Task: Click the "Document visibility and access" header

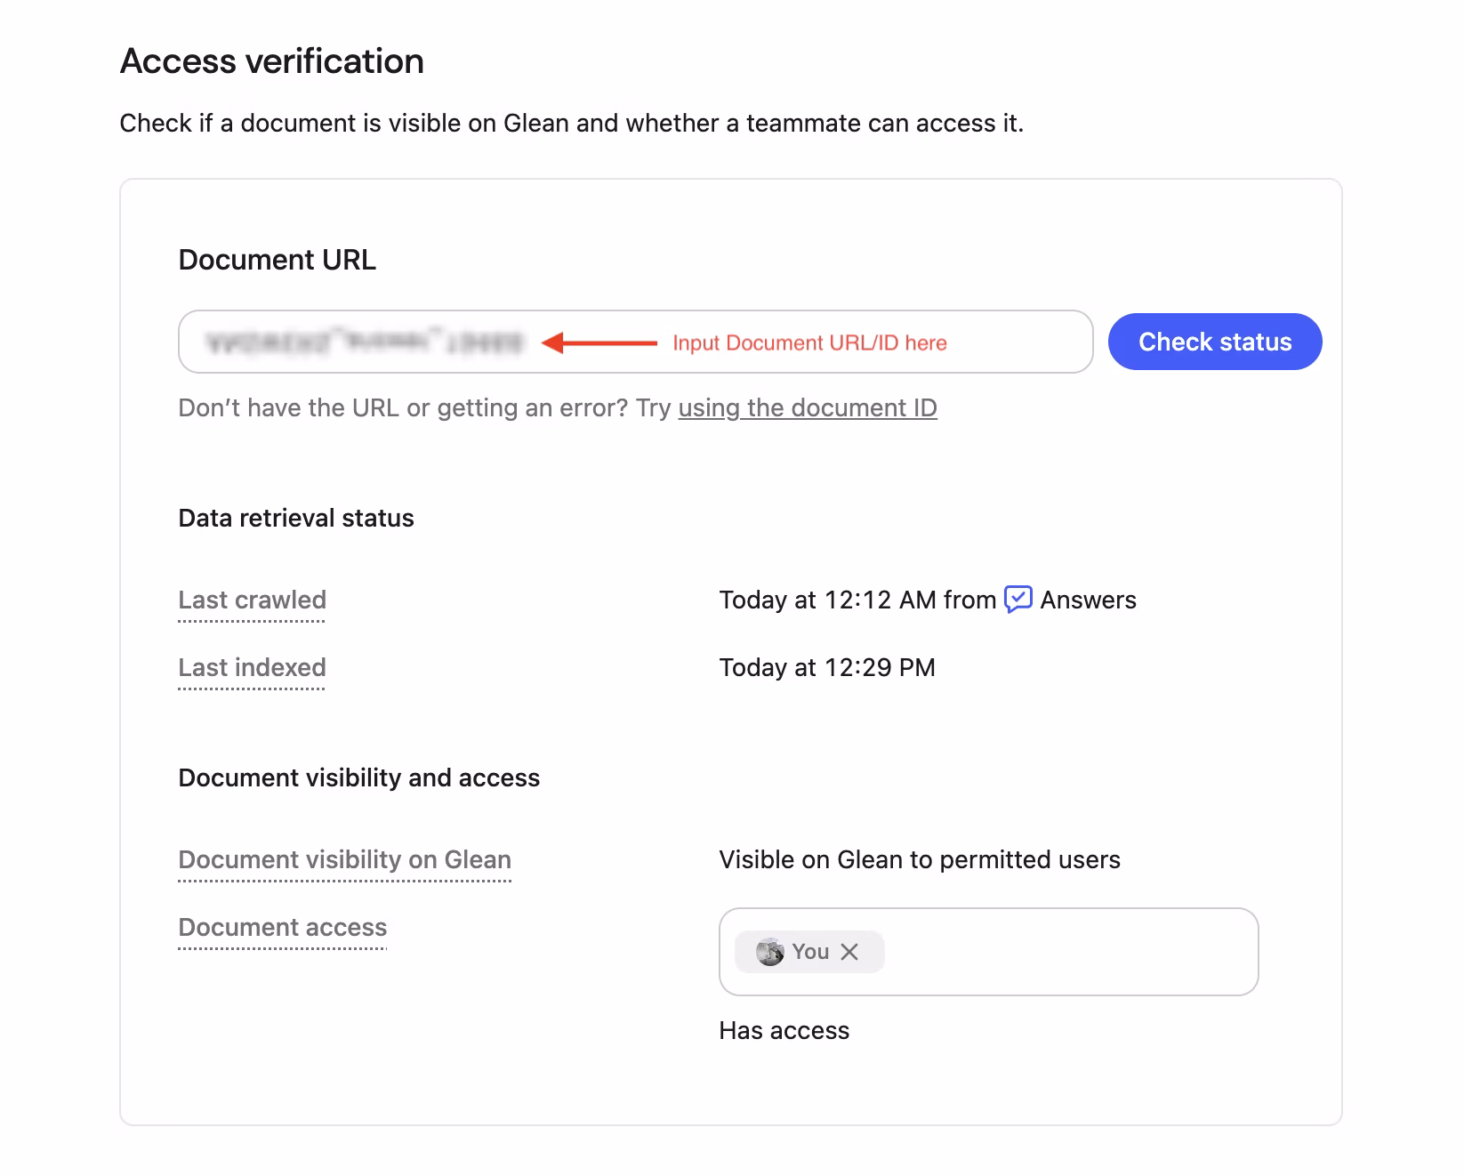Action: (x=359, y=777)
